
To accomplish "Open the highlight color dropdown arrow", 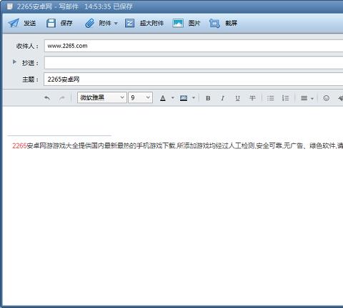I will tap(194, 97).
